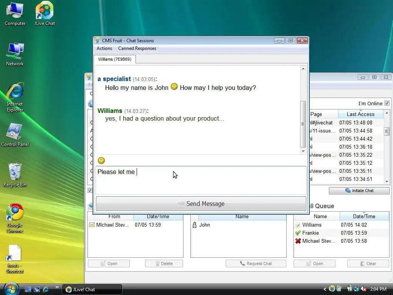Toggle checkbox at left edge of JLive window
The image size is (393, 295).
click(90, 191)
